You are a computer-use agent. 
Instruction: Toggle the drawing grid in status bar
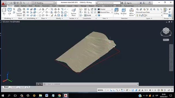105,90
